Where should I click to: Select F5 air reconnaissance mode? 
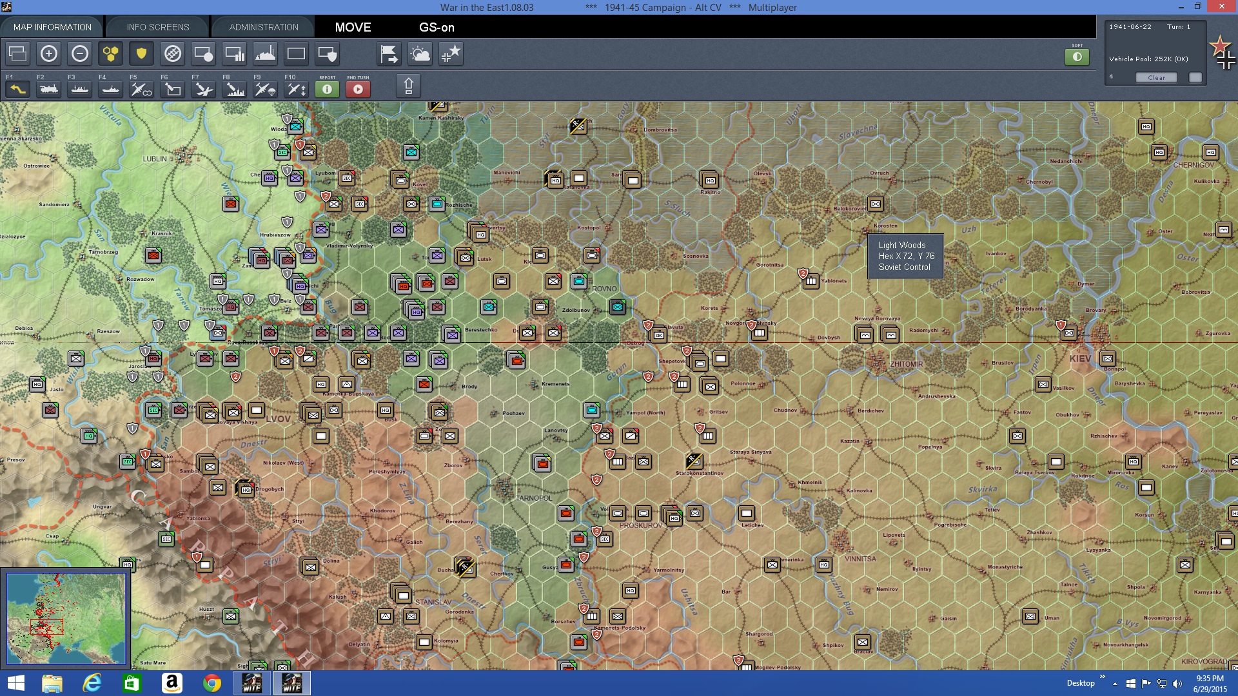[x=141, y=89]
